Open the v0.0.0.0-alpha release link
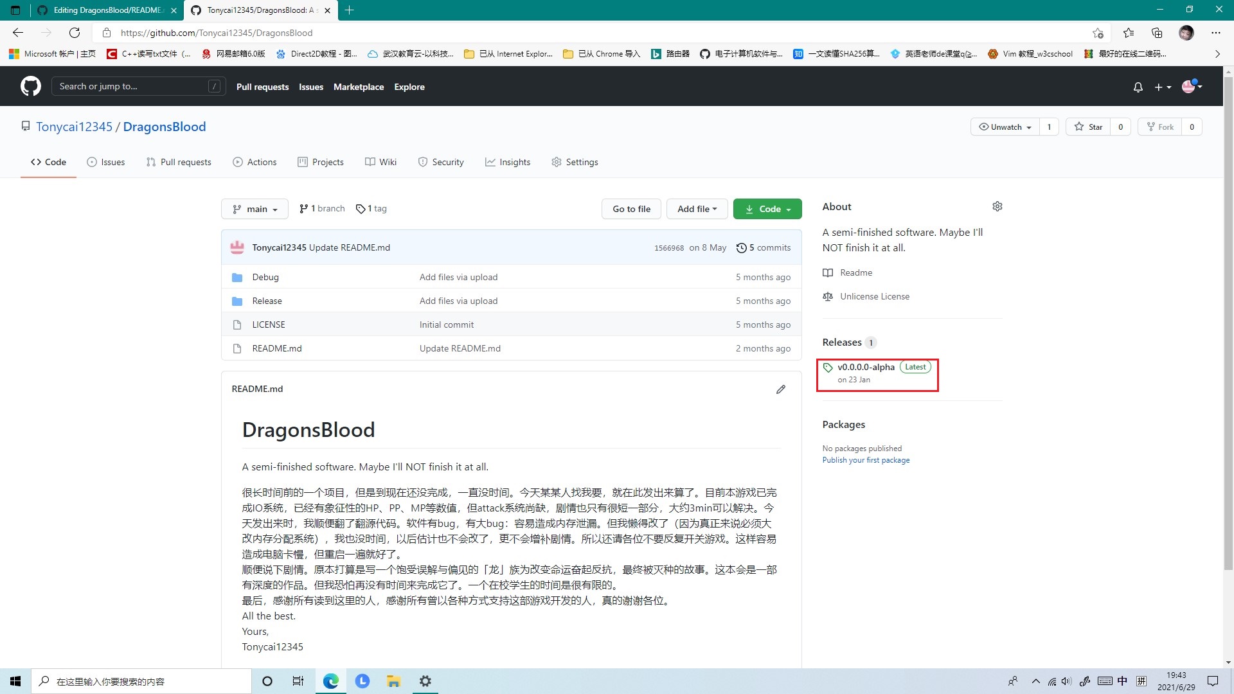The image size is (1234, 694). click(866, 367)
